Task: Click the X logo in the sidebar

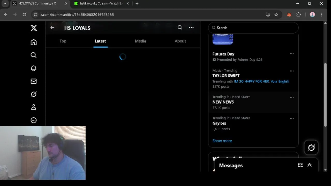Action: [x=34, y=28]
